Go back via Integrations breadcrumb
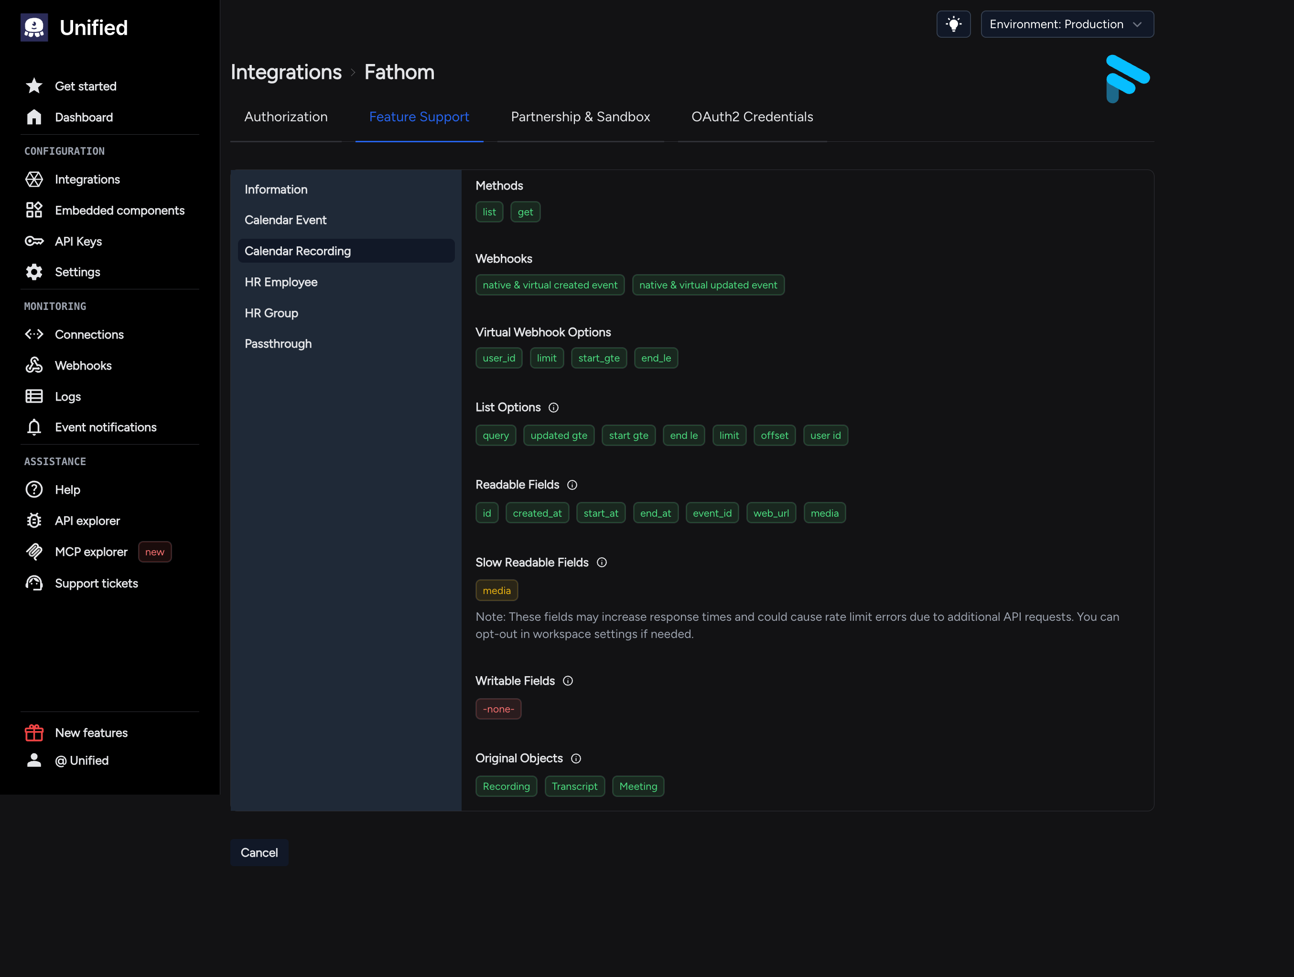 point(285,72)
